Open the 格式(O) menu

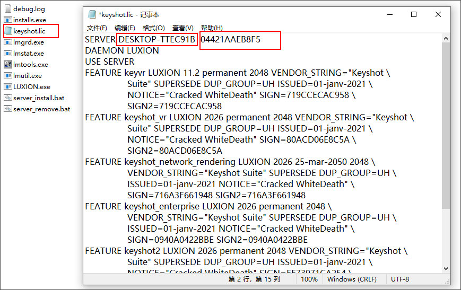pos(153,28)
